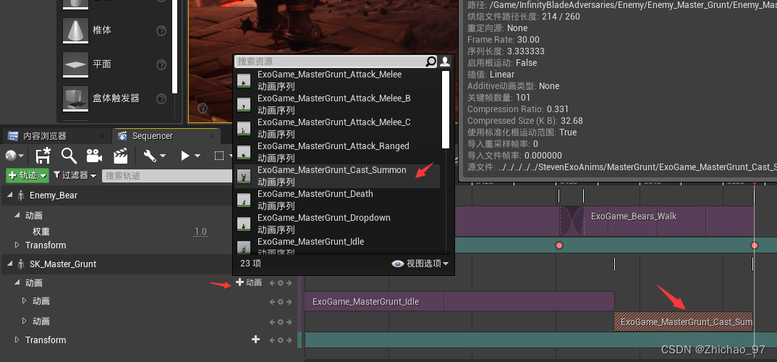Open dropdown arrow beside the play icon

click(x=198, y=156)
